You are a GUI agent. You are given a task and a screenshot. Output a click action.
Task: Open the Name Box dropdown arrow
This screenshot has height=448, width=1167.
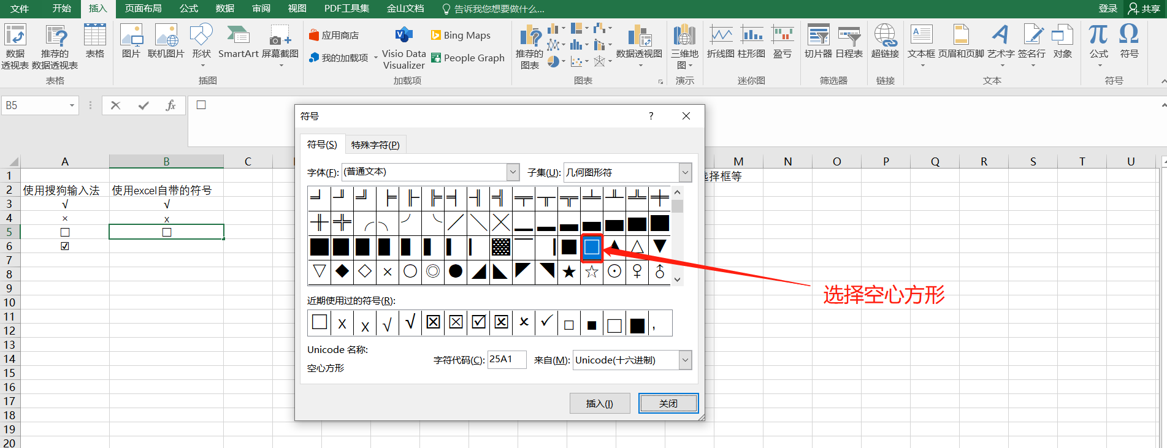72,105
